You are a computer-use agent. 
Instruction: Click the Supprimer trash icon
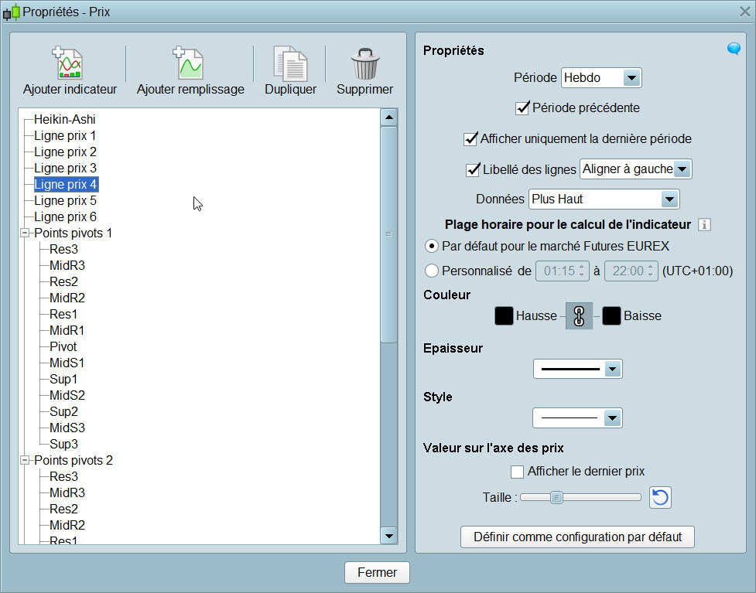click(x=365, y=63)
